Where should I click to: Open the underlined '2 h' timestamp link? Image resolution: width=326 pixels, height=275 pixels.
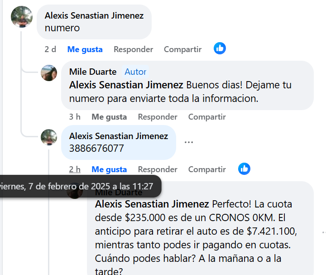pyautogui.click(x=75, y=169)
